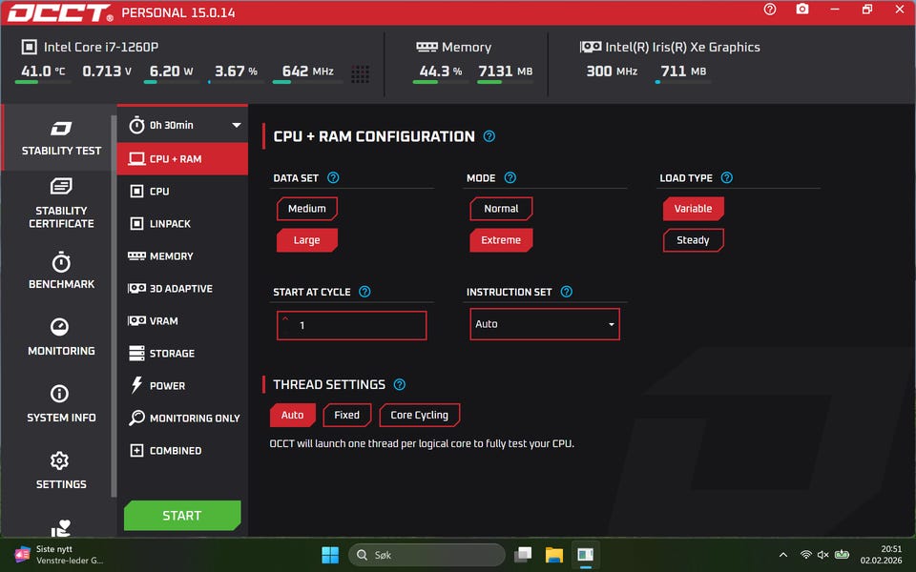Image resolution: width=916 pixels, height=572 pixels.
Task: Select the Combined test
Action: coord(183,451)
